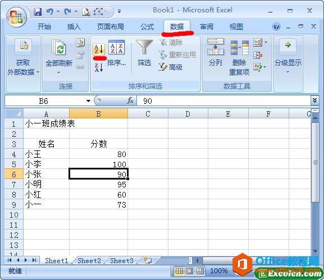Expand the Redo history dropdown
The height and width of the screenshot is (280, 324).
76,11
